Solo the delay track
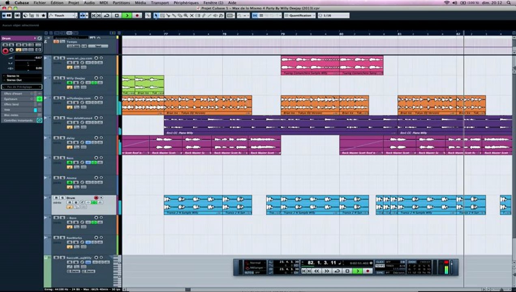This screenshot has height=292, width=516. tap(62, 138)
